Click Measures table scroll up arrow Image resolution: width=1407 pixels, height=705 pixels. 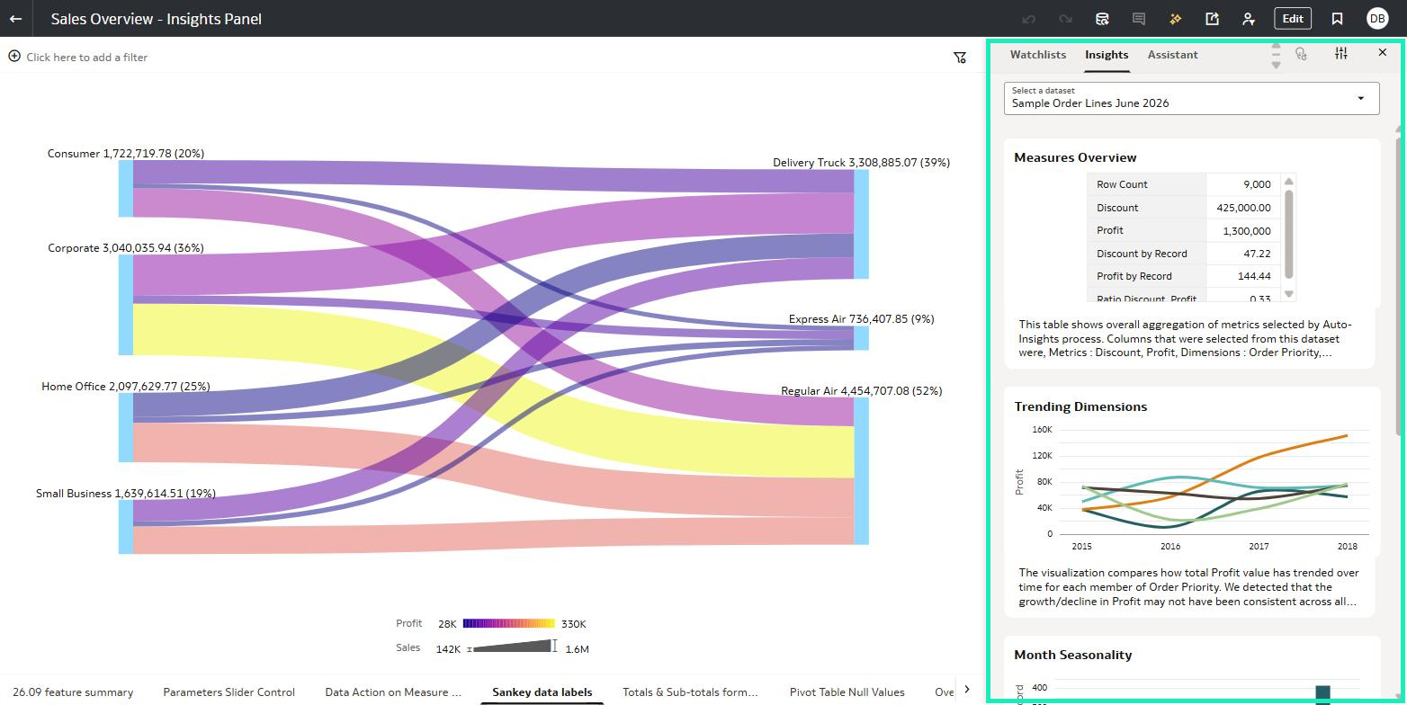pyautogui.click(x=1288, y=182)
